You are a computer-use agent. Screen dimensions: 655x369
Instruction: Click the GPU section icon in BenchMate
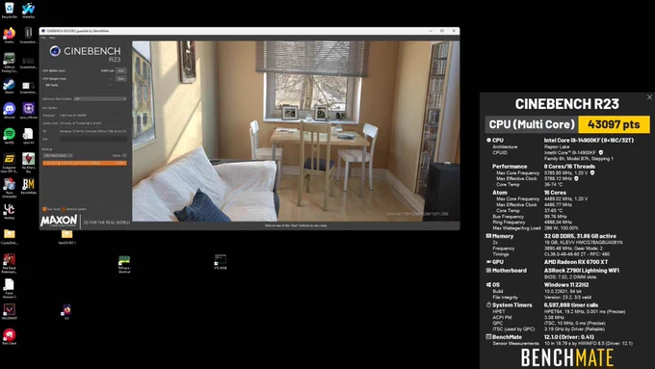tap(488, 262)
